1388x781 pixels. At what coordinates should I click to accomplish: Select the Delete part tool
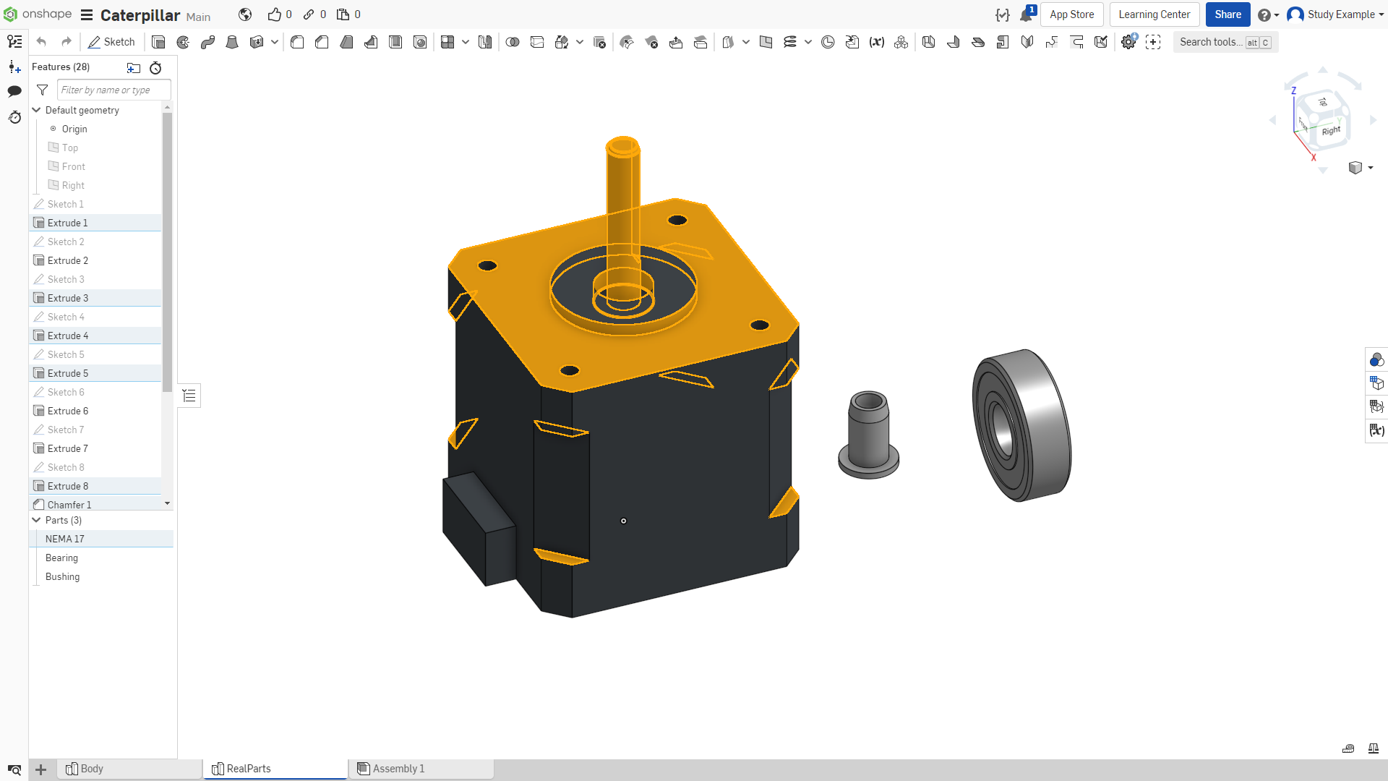coord(599,42)
